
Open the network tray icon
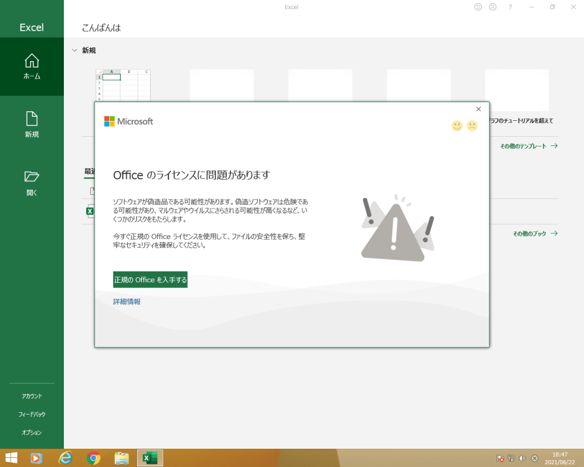(512, 458)
